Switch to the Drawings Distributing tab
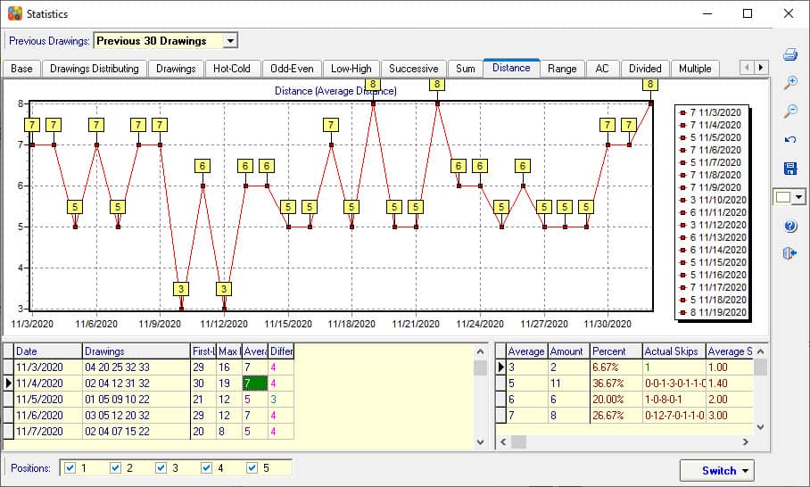The height and width of the screenshot is (487, 810). click(95, 69)
